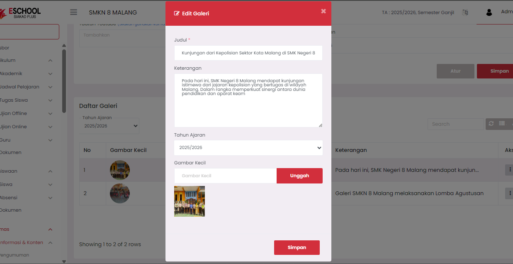Click the ESchool Siakad Plus logo
Viewport: 513px width, 264px height.
[21, 12]
